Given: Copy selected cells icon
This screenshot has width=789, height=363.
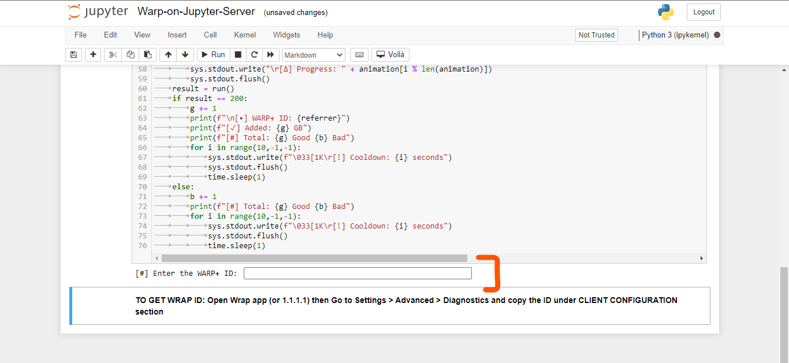Looking at the screenshot, I should tap(131, 55).
